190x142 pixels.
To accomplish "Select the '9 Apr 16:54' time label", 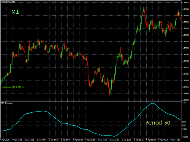I will coord(163,140).
